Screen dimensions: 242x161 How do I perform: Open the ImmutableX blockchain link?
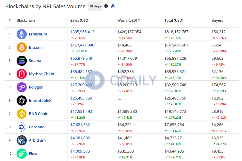40,100
